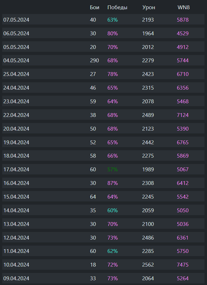
Task: Open the 07.05.2024 session row
Action: coord(16,20)
